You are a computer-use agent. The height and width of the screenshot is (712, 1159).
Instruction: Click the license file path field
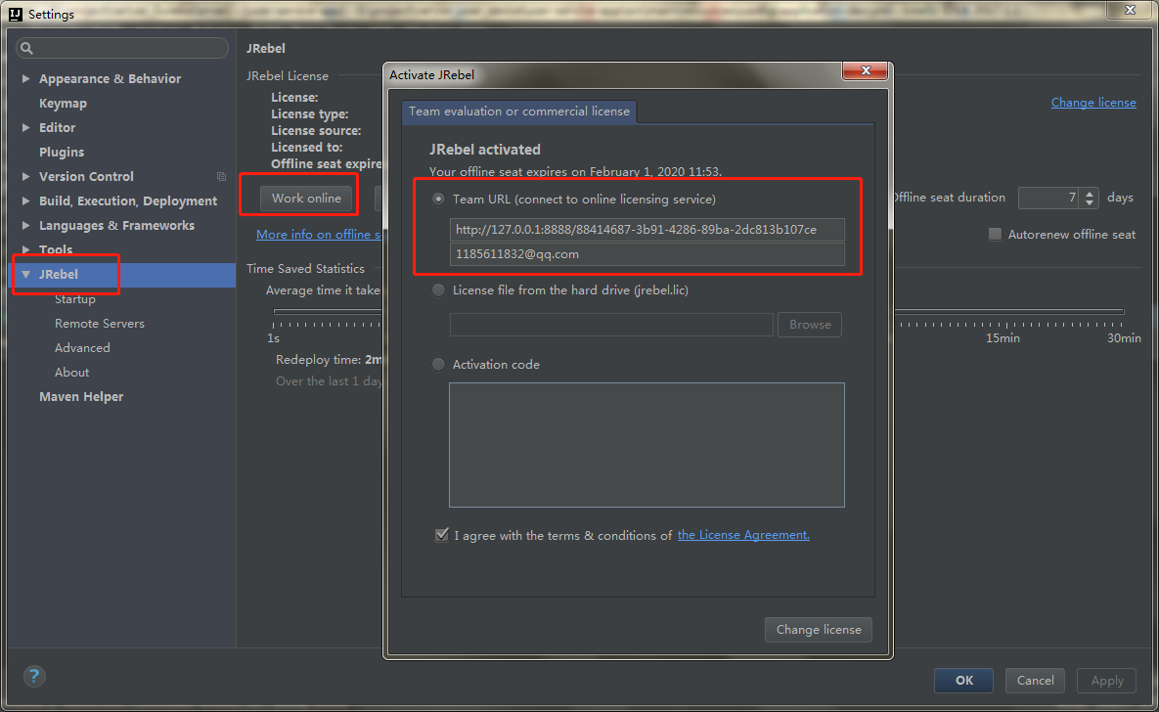point(611,325)
